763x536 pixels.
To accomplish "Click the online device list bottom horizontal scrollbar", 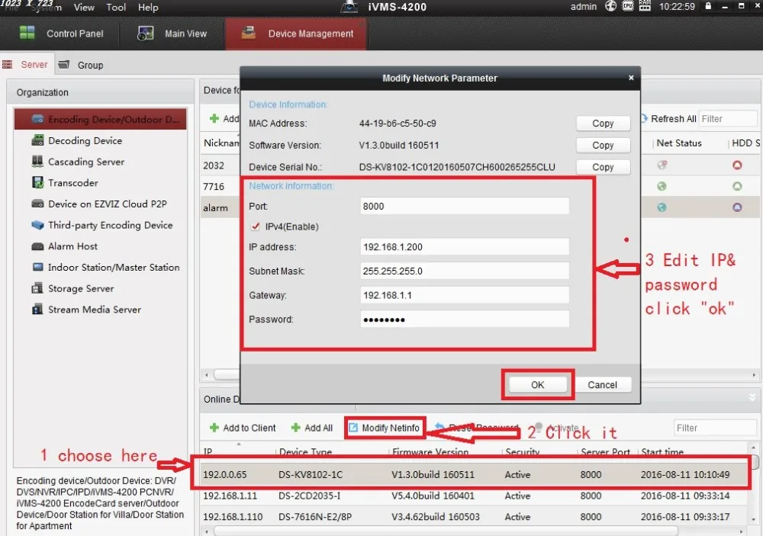I will coord(446,531).
